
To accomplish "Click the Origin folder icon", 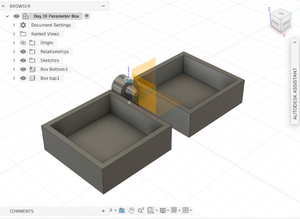I will pyautogui.click(x=32, y=43).
